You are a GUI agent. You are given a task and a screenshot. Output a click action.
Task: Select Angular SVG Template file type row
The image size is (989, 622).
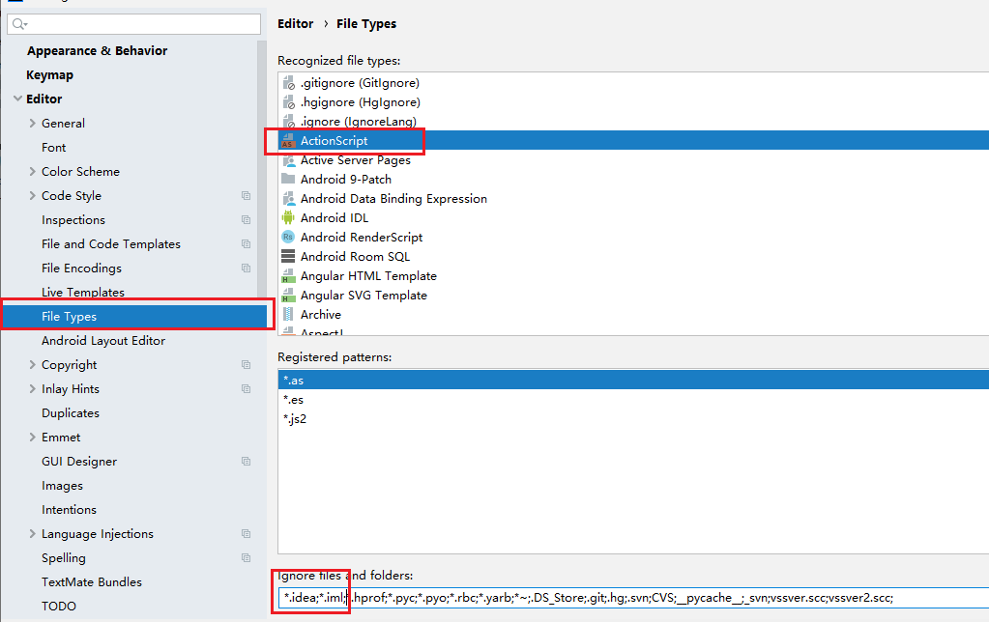click(633, 295)
